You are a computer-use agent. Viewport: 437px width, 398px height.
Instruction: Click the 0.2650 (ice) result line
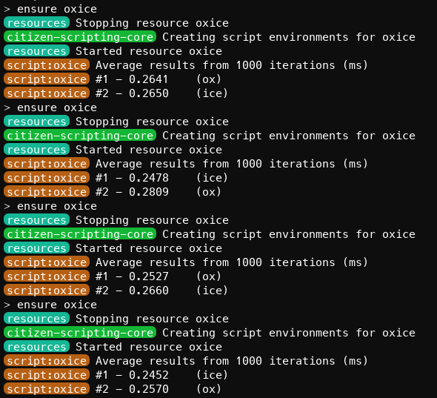coord(116,93)
